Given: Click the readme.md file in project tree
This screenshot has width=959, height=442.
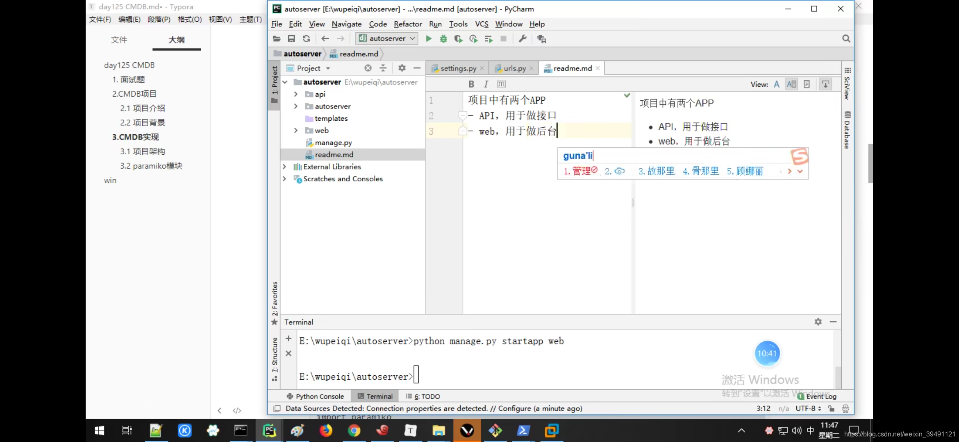Looking at the screenshot, I should click(334, 154).
